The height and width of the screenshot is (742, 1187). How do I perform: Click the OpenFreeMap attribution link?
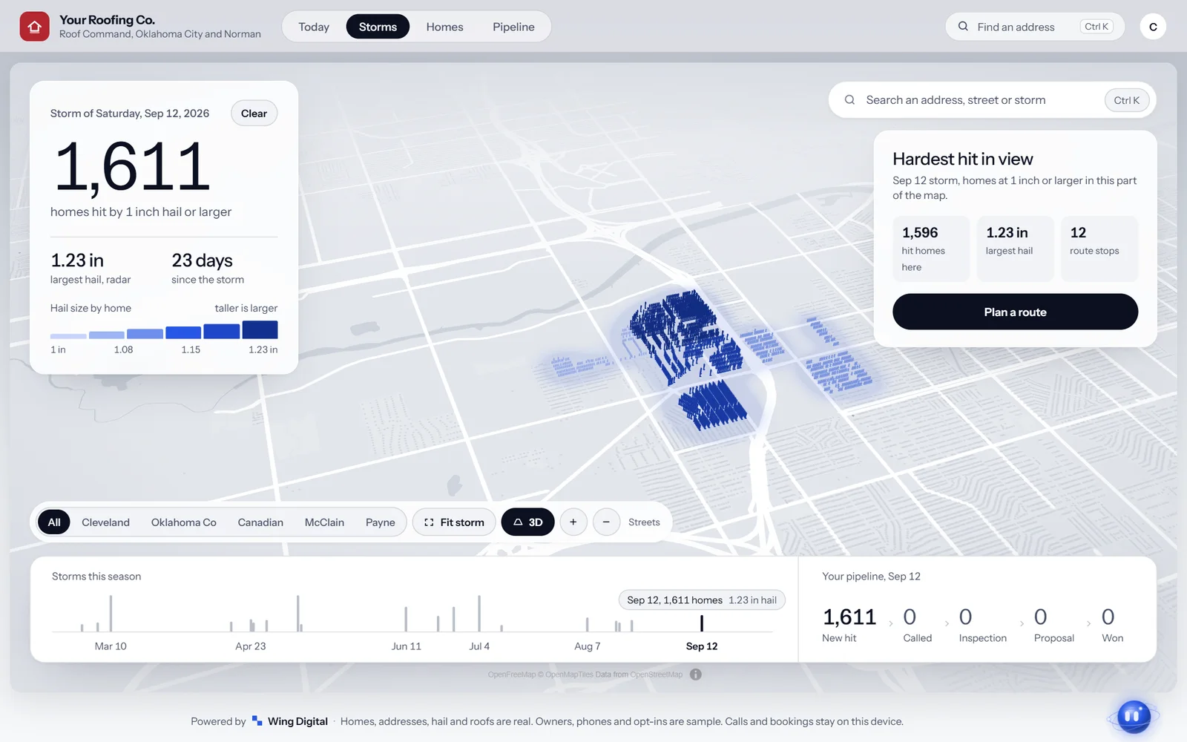pyautogui.click(x=511, y=674)
